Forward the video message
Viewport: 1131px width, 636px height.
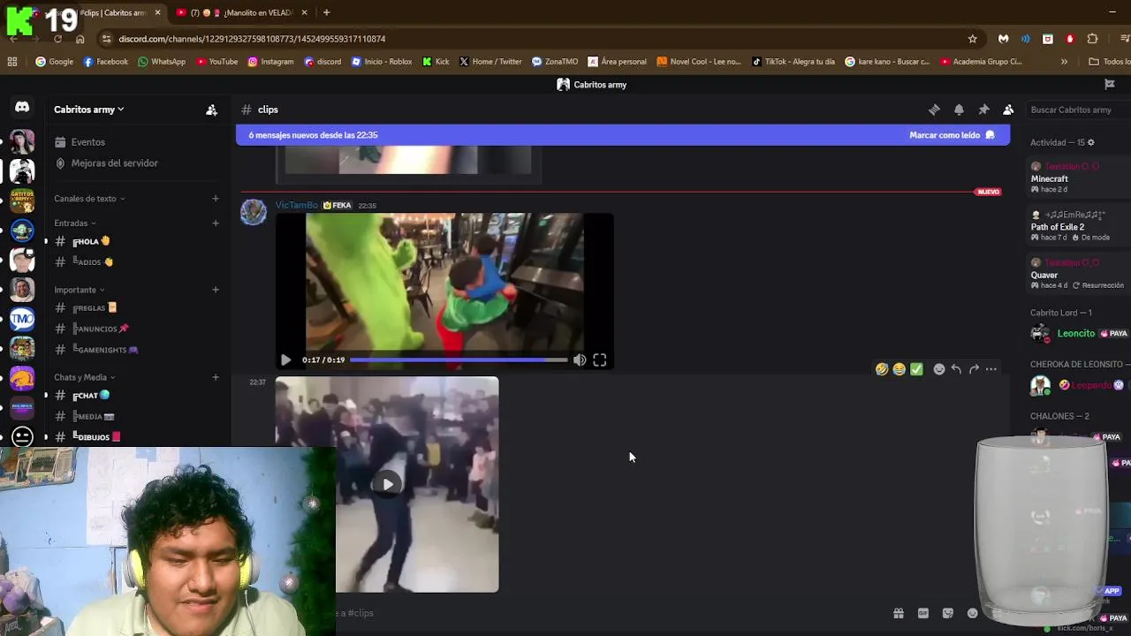pyautogui.click(x=974, y=369)
